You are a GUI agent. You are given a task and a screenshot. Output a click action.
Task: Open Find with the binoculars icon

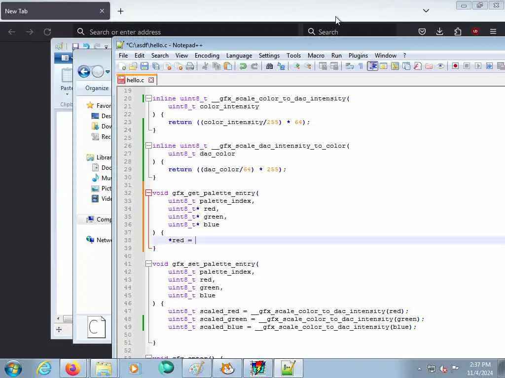click(270, 66)
